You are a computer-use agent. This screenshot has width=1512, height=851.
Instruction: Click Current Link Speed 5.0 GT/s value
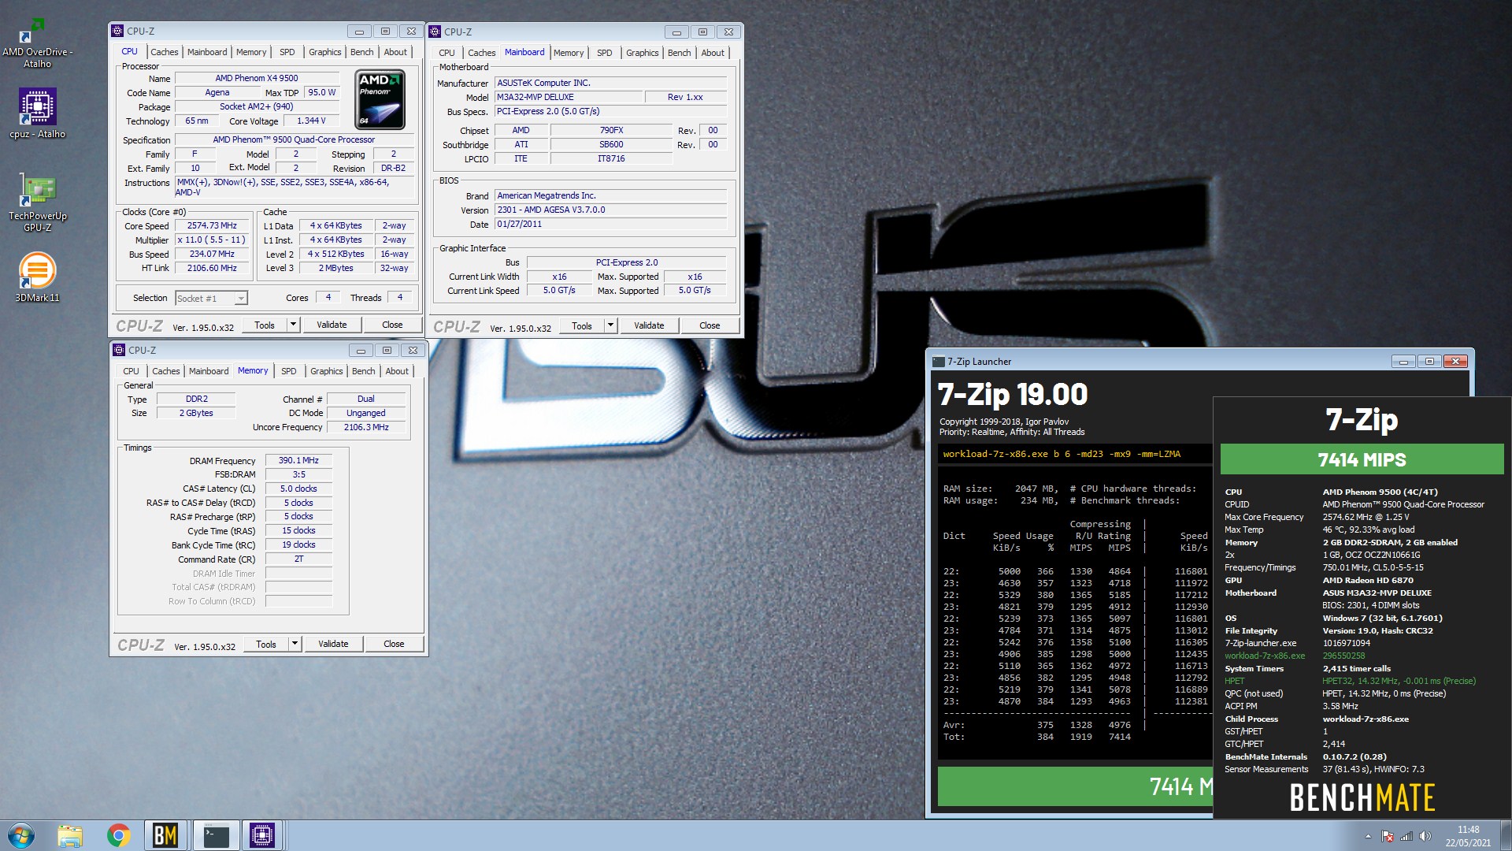[x=559, y=291]
